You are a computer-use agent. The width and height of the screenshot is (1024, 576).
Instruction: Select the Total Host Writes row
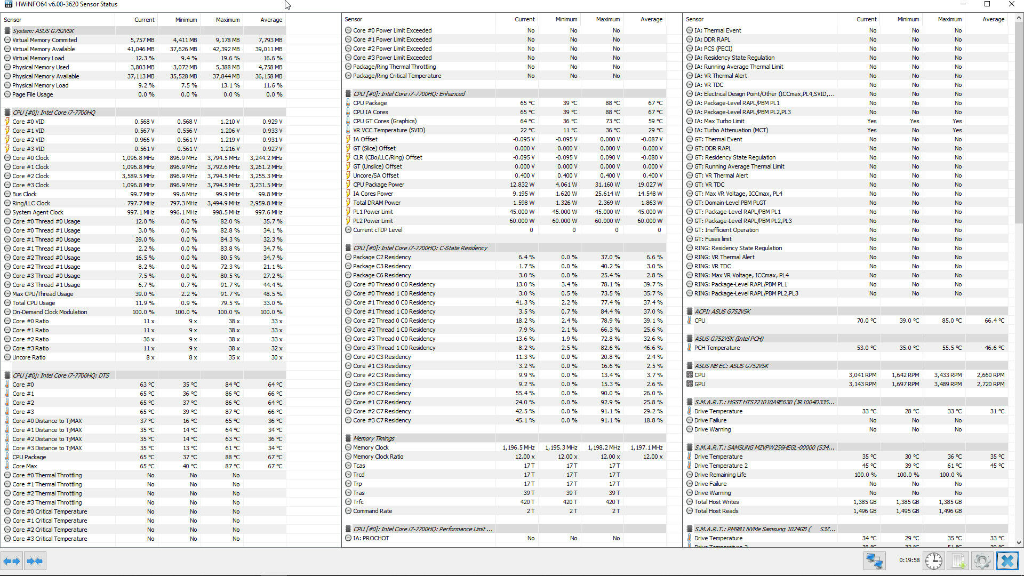click(x=846, y=502)
